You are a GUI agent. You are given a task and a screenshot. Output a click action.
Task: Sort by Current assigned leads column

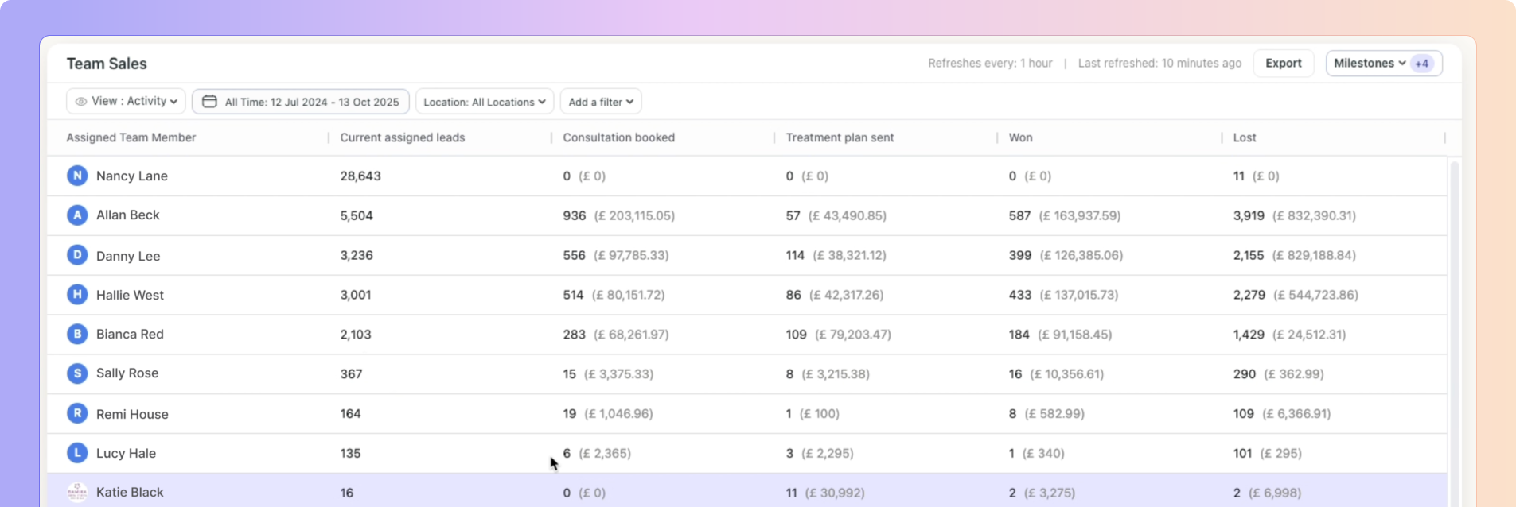click(x=403, y=137)
